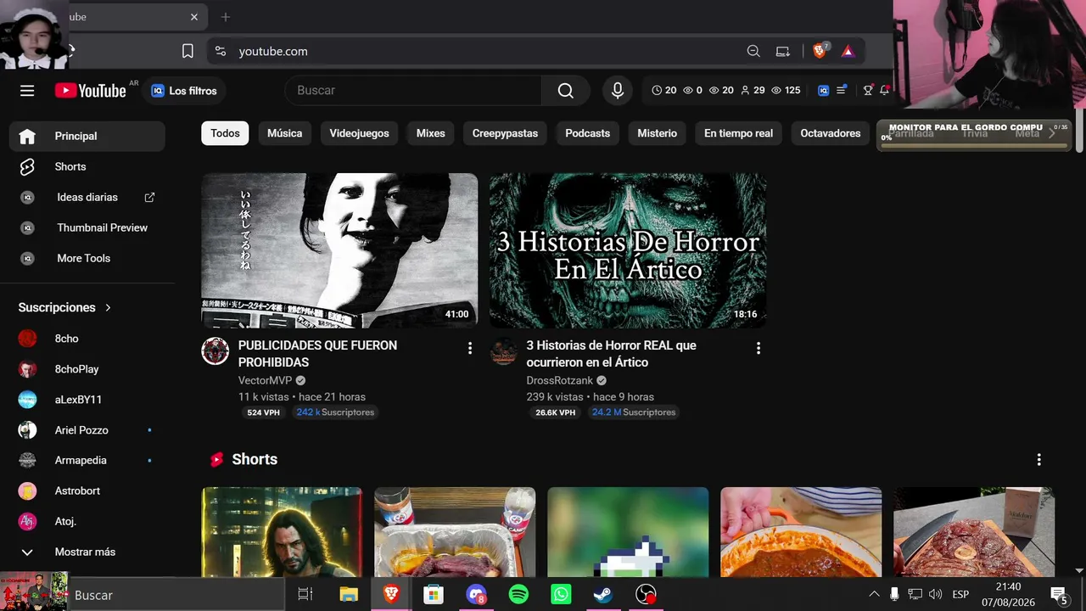This screenshot has height=611, width=1086.
Task: Open Thumbnail Preview in the sidebar
Action: (x=88, y=227)
